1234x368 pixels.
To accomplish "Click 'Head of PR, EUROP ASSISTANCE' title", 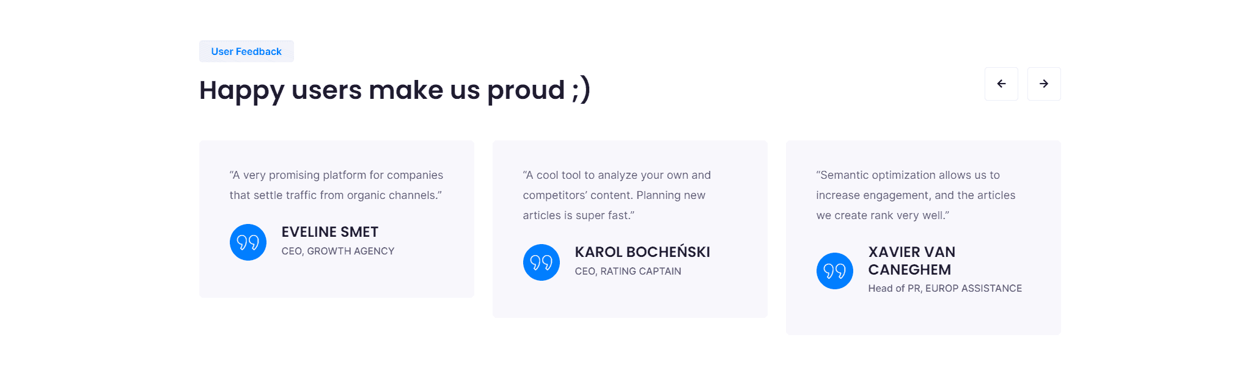I will 945,288.
